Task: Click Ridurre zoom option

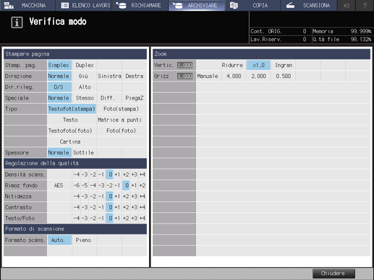Action: click(233, 65)
